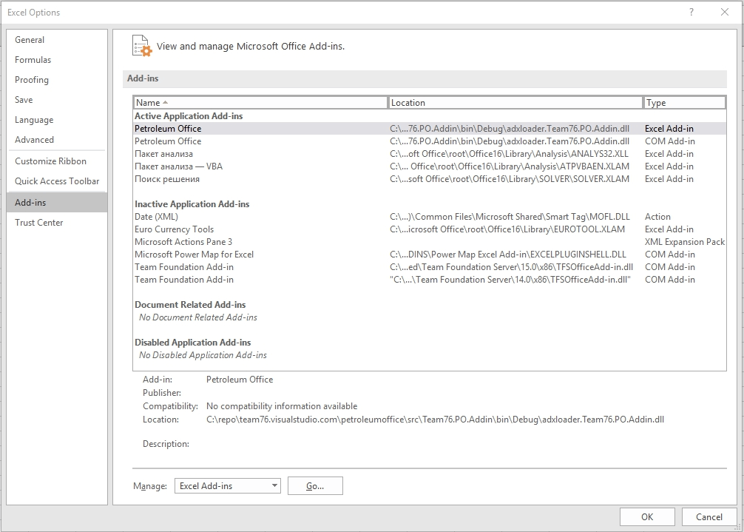Viewport: 744px width, 532px height.
Task: Open the General options category
Action: [x=30, y=40]
